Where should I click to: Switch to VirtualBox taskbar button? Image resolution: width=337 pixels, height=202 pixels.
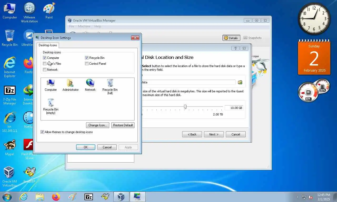coord(121,197)
